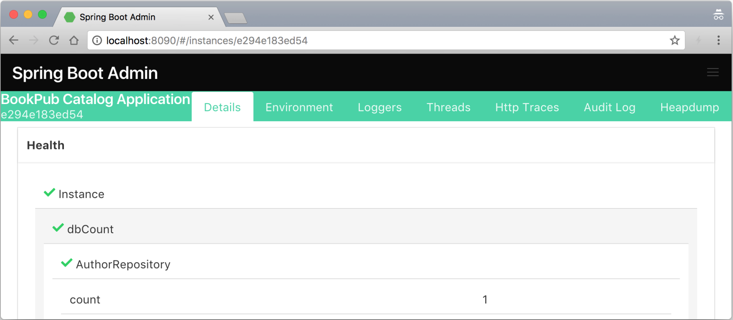Close the Spring Boot Admin browser tab
733x320 pixels.
coord(211,17)
